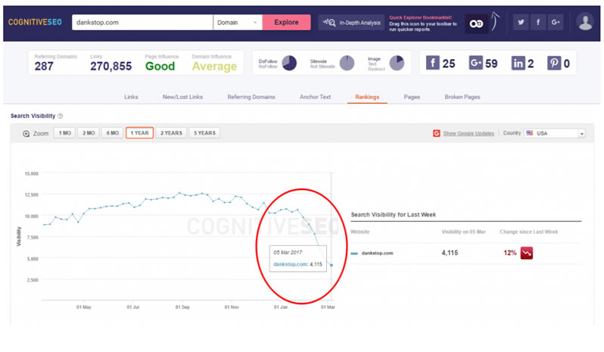The image size is (604, 352).
Task: Click the Page Influence Good value
Action: point(160,67)
